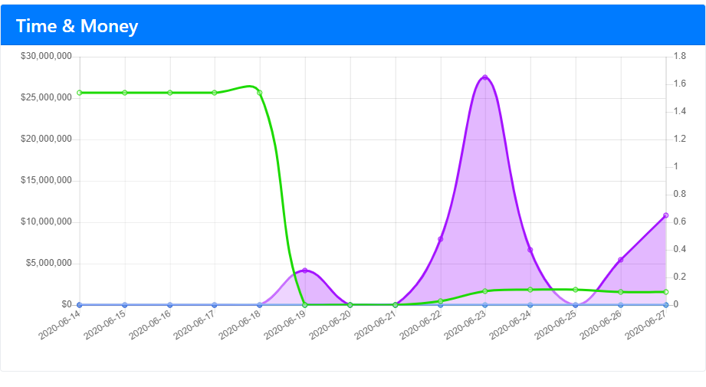Click the purple data point on 2020-06-19
Screen dimensions: 706x387
pyautogui.click(x=305, y=271)
